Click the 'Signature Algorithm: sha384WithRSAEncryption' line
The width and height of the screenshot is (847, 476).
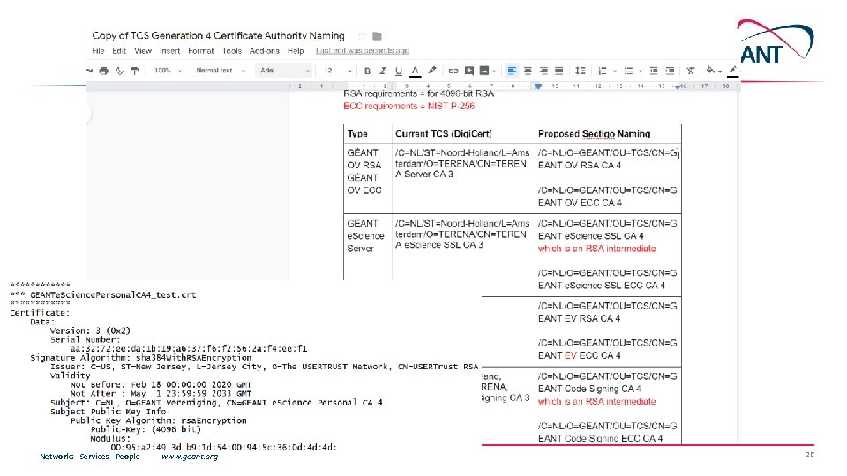[141, 358]
